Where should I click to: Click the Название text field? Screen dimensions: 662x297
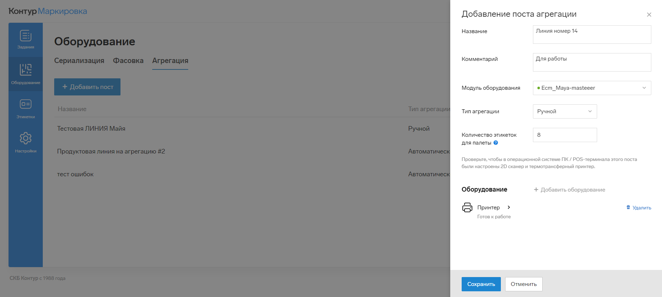[592, 35]
